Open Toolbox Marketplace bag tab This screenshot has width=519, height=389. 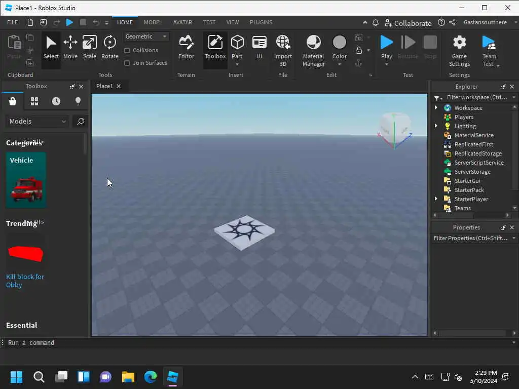13,101
